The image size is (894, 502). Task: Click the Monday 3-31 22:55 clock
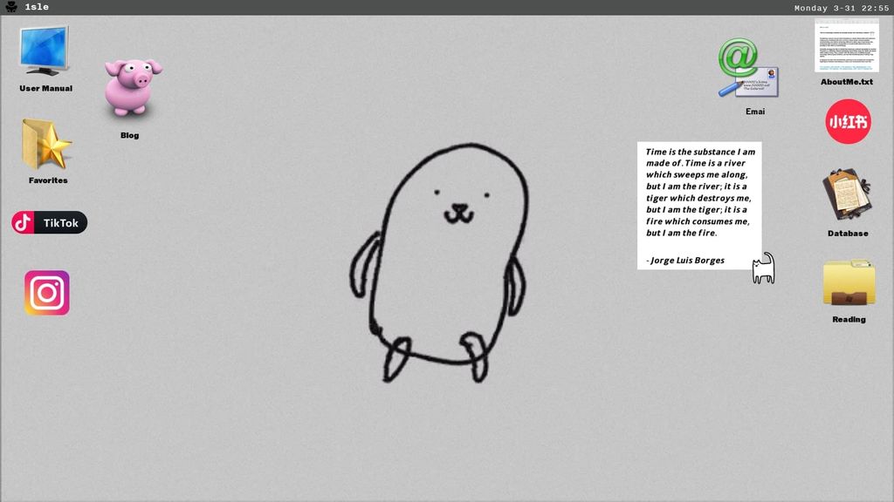coord(842,8)
